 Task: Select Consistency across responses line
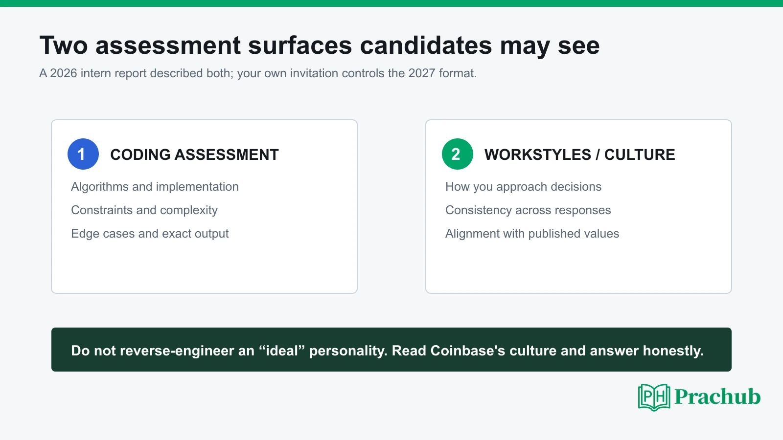pos(528,210)
